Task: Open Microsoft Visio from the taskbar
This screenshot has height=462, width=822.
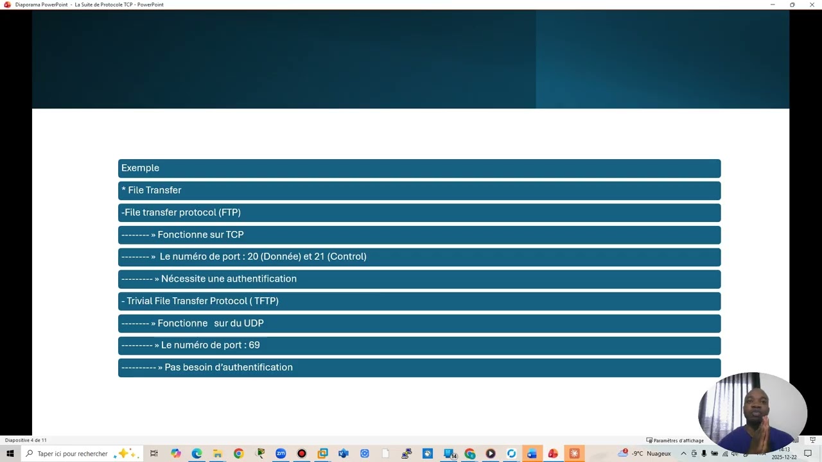Action: click(x=344, y=454)
